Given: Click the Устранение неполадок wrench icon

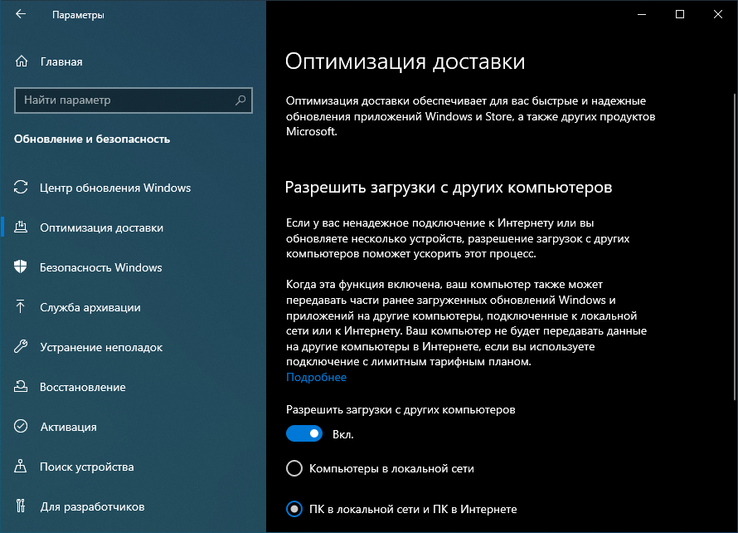Looking at the screenshot, I should point(22,347).
